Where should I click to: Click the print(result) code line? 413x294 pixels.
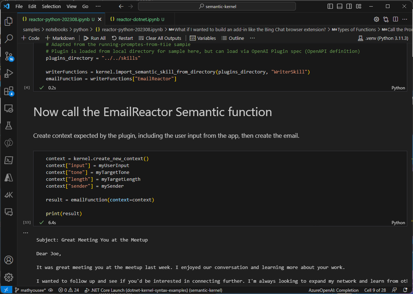click(64, 213)
